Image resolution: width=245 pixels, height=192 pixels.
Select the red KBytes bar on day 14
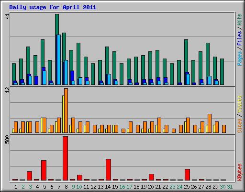pos(108,169)
